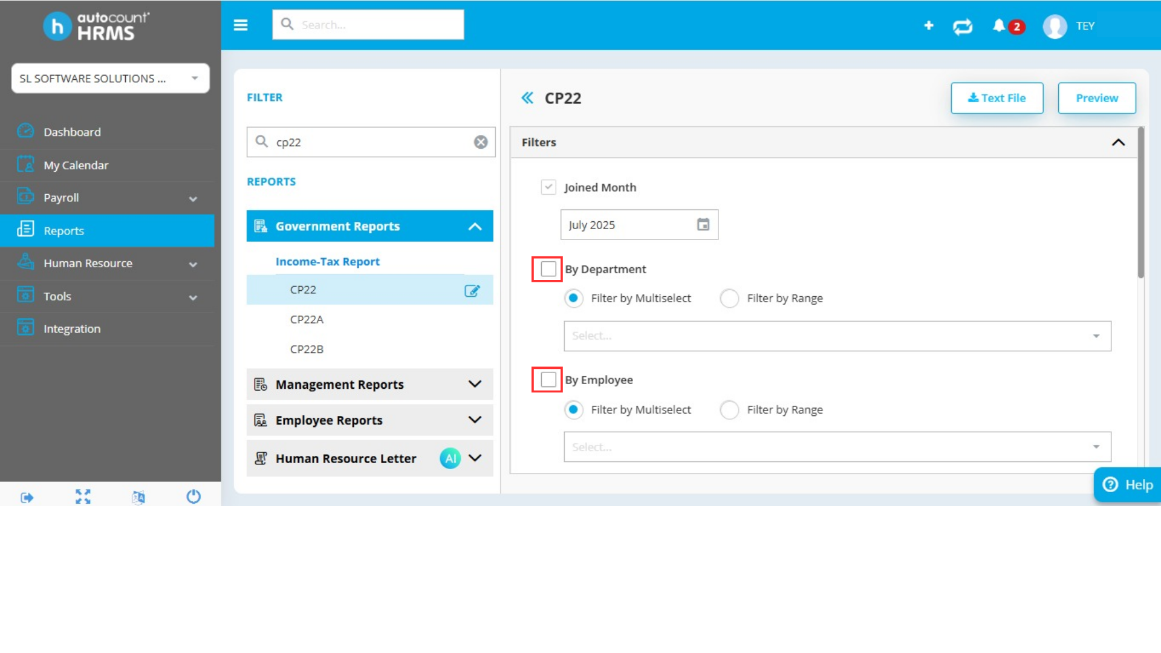Click the hamburger menu icon
The image size is (1161, 653).
[241, 25]
